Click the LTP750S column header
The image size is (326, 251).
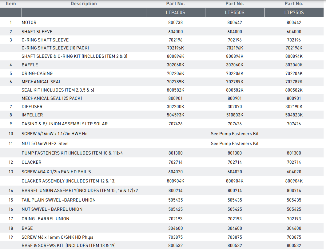(294, 13)
